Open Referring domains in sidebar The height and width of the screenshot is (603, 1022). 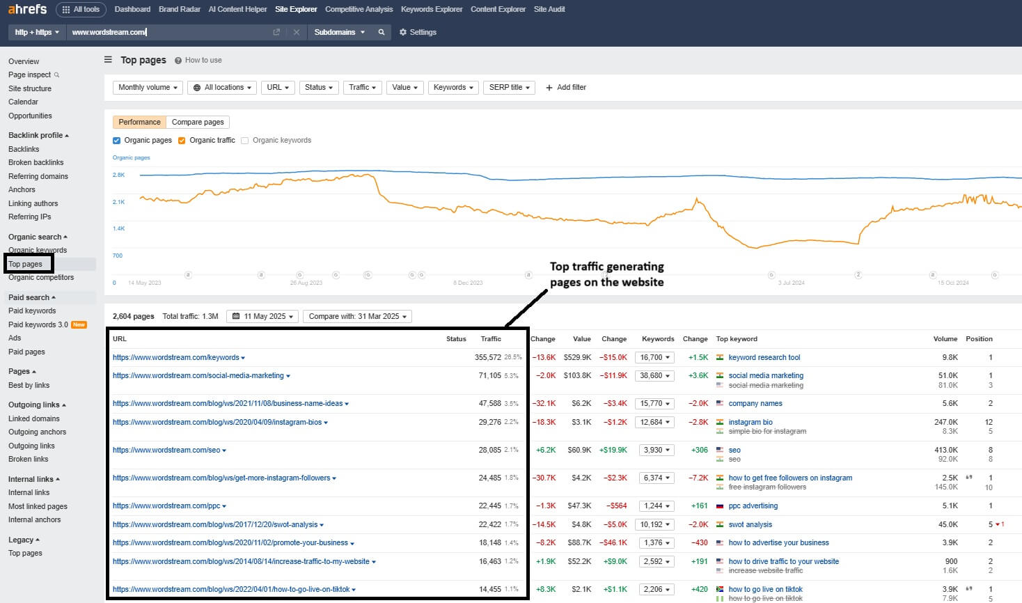[38, 176]
